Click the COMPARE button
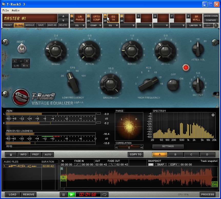221x199 pixels. (x=211, y=20)
